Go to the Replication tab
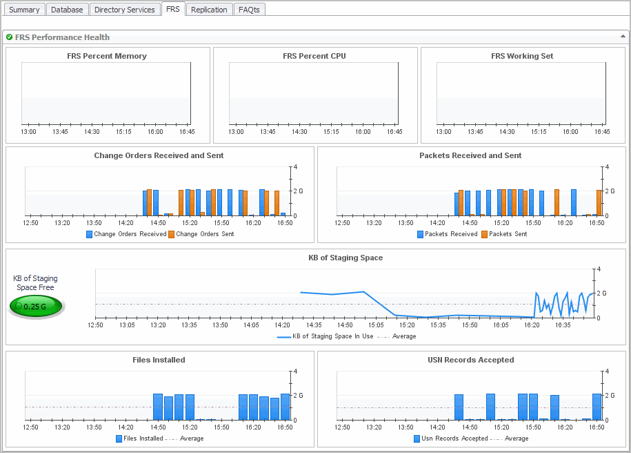This screenshot has width=631, height=453. tap(209, 10)
